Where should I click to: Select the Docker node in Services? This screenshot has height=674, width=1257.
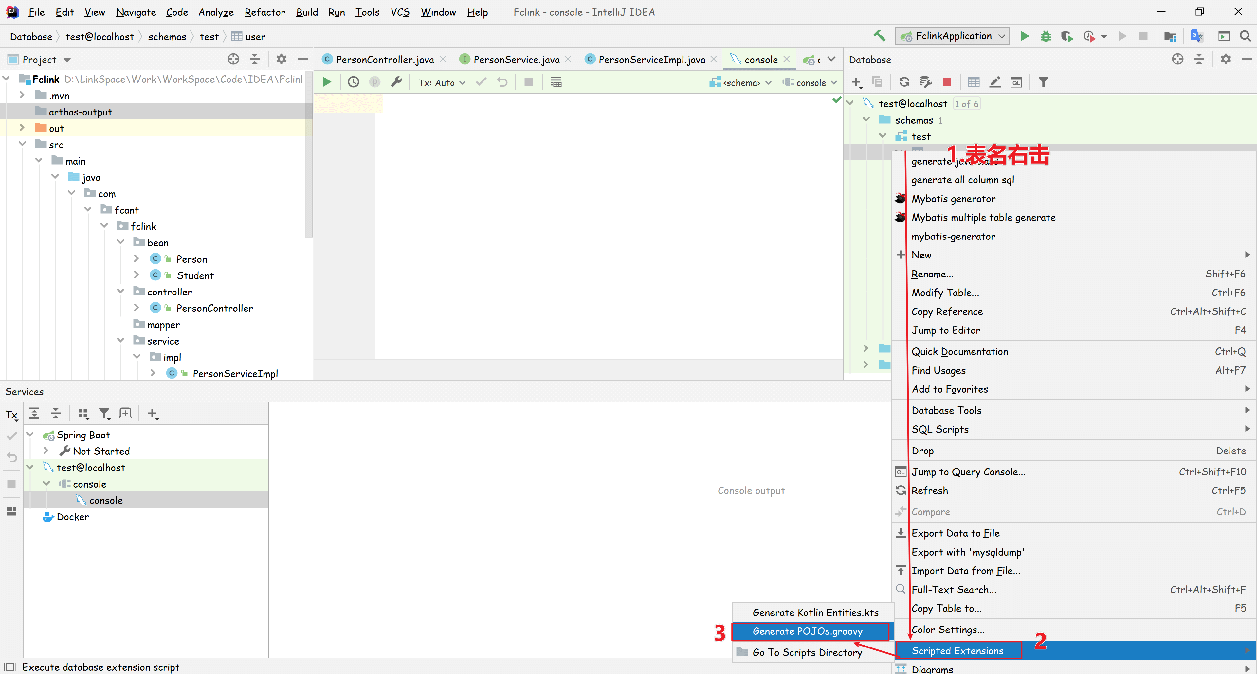point(73,517)
